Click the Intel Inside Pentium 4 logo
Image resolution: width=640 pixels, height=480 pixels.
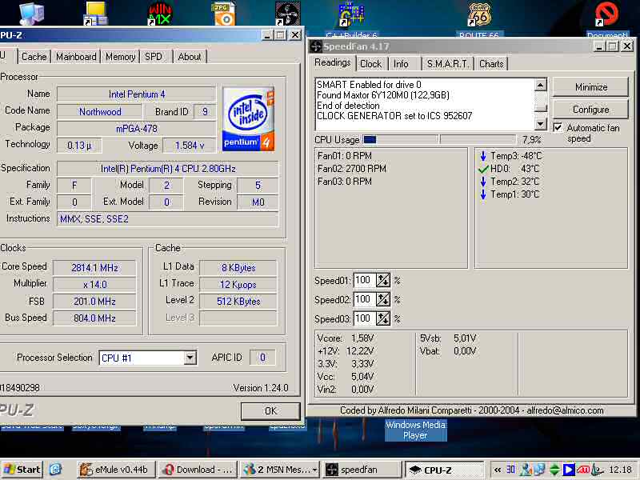[x=248, y=118]
